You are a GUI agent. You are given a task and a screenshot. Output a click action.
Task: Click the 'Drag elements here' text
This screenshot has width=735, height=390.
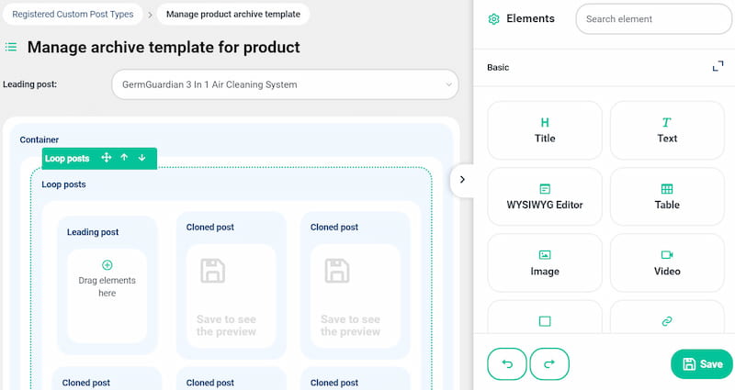coord(107,286)
